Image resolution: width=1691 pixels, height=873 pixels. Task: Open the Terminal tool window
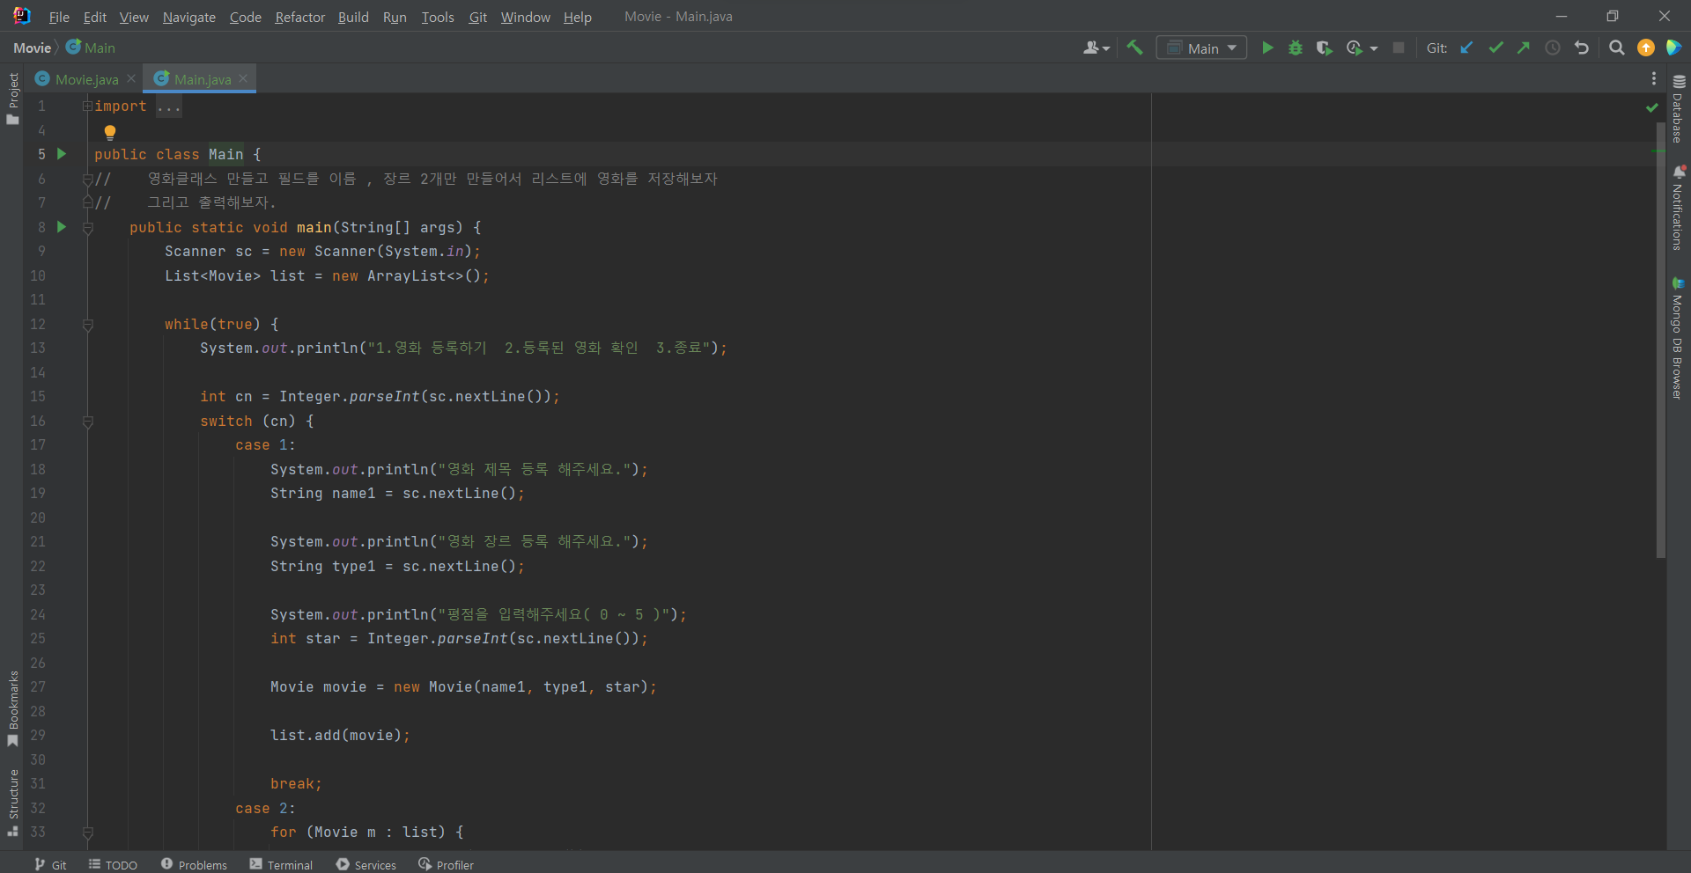(281, 864)
